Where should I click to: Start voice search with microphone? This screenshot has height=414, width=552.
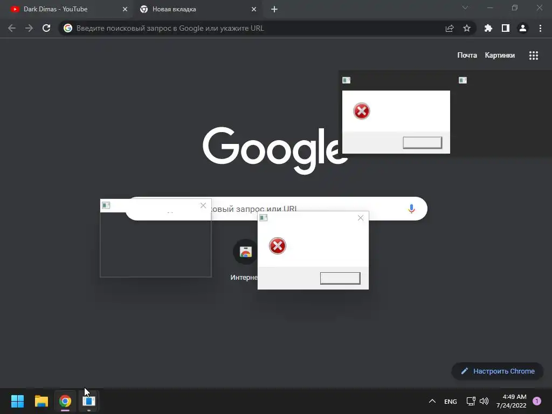click(x=411, y=209)
